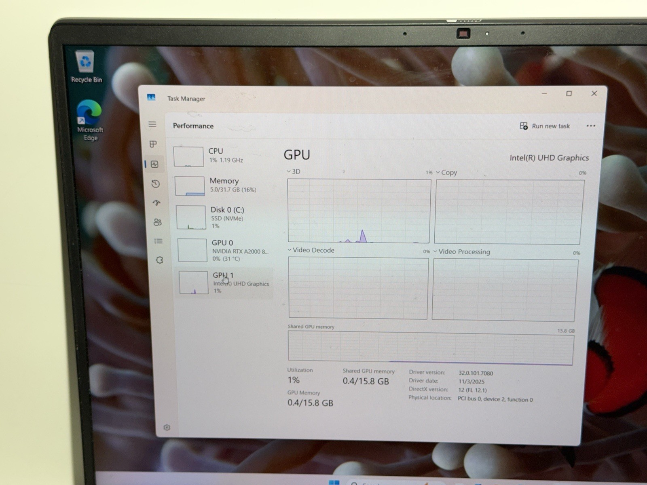Open the 3D engine graph dropdown

[x=294, y=171]
